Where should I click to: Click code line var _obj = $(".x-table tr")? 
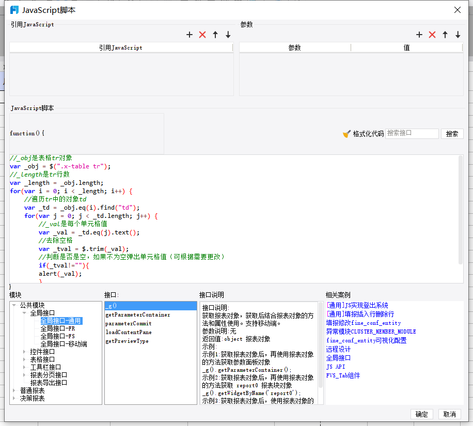pos(60,166)
